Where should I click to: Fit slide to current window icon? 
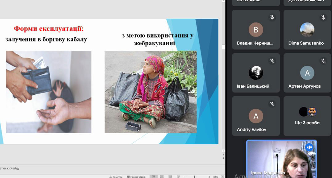pos(222,177)
